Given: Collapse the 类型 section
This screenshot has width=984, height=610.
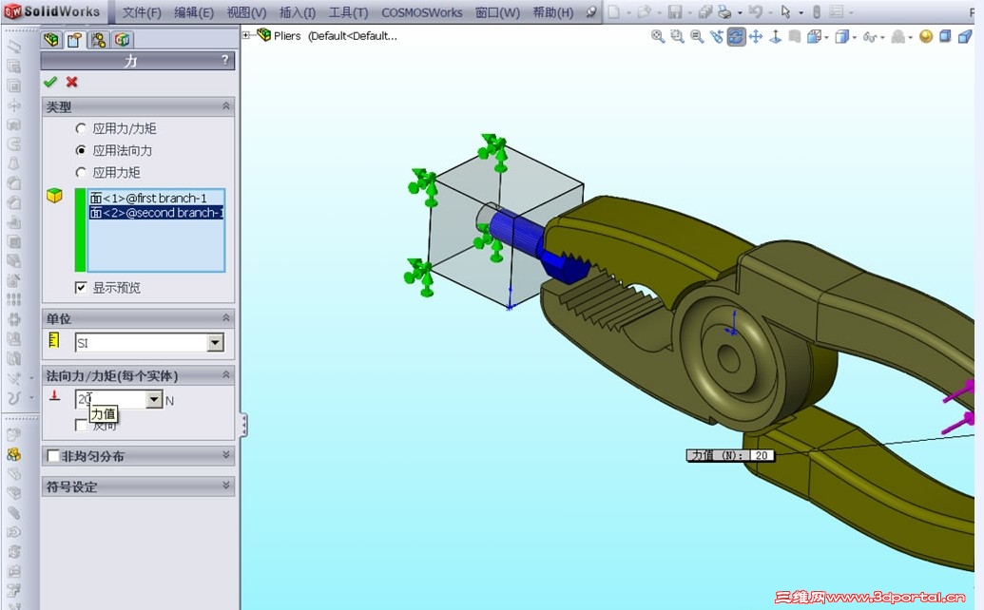Looking at the screenshot, I should [x=226, y=106].
